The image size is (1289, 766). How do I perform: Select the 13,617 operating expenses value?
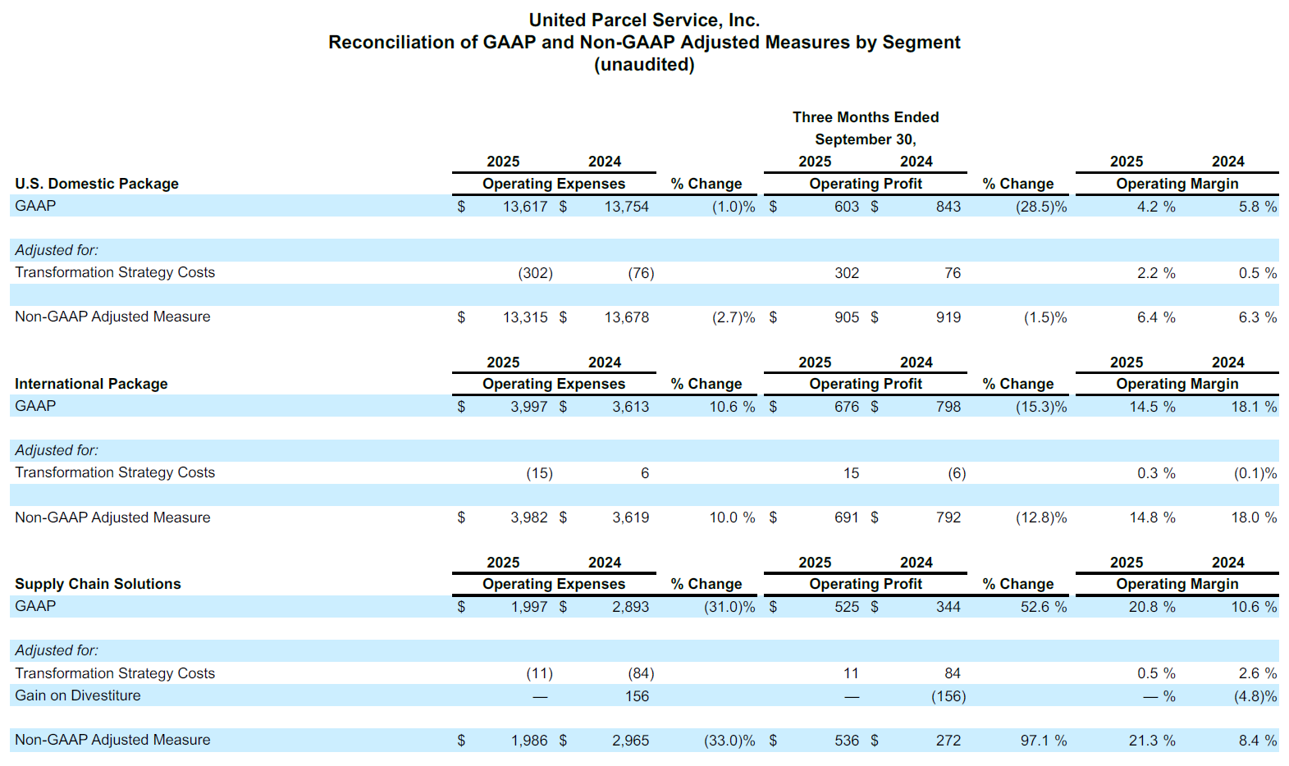[x=524, y=207]
